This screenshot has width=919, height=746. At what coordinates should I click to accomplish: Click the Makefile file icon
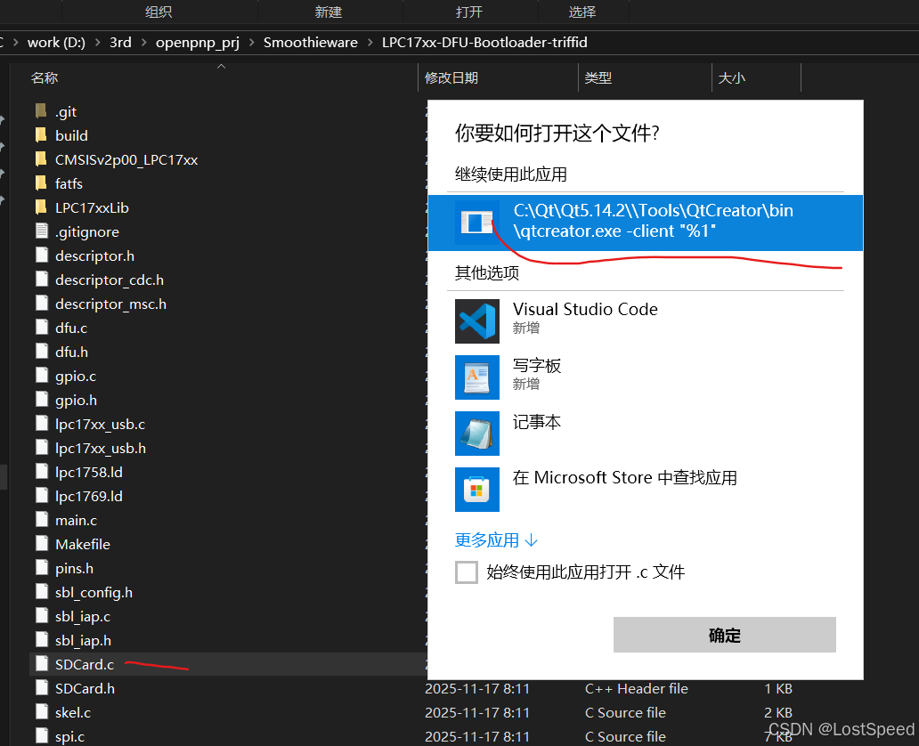click(42, 543)
